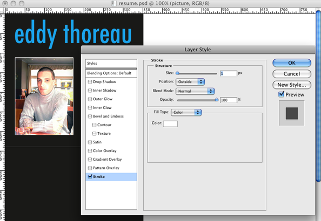321x221 pixels.
Task: Click the Bevel and Emboss label
Action: click(x=108, y=116)
